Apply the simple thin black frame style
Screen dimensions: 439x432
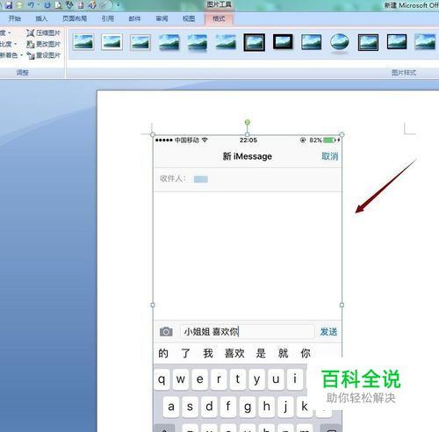[311, 42]
